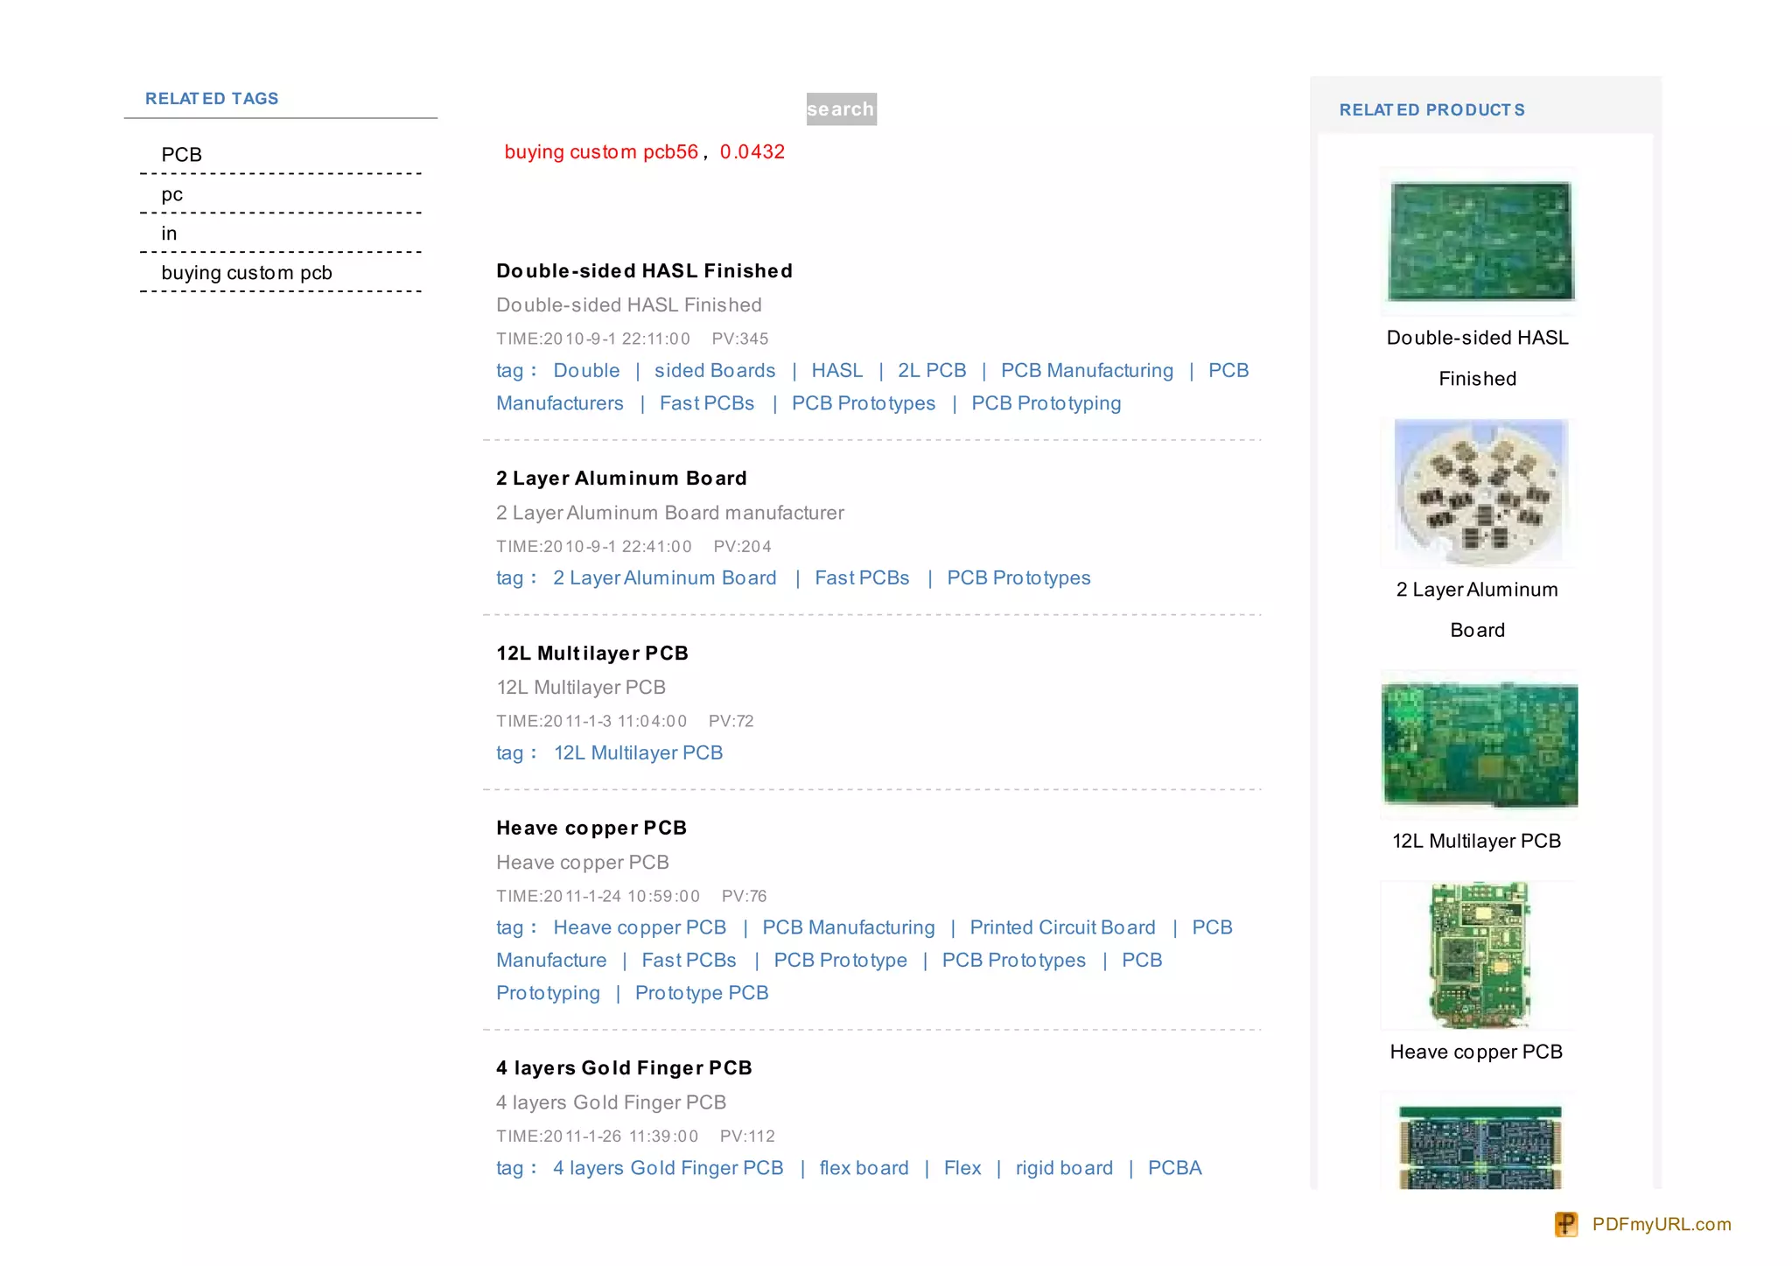
Task: Select the PCB related tag
Action: (x=181, y=155)
